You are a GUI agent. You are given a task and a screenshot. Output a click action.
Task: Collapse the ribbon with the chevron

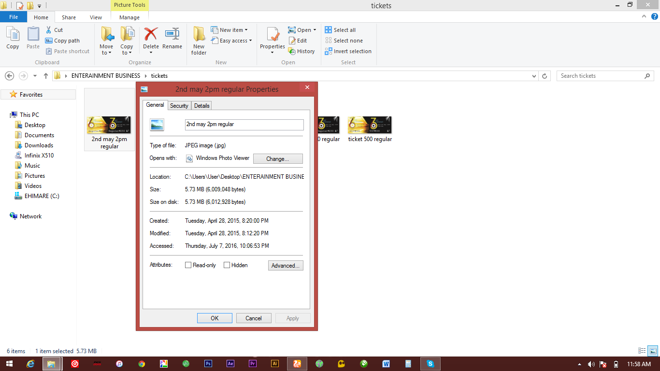click(644, 16)
